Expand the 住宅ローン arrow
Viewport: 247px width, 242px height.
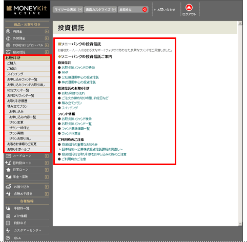point(47,170)
